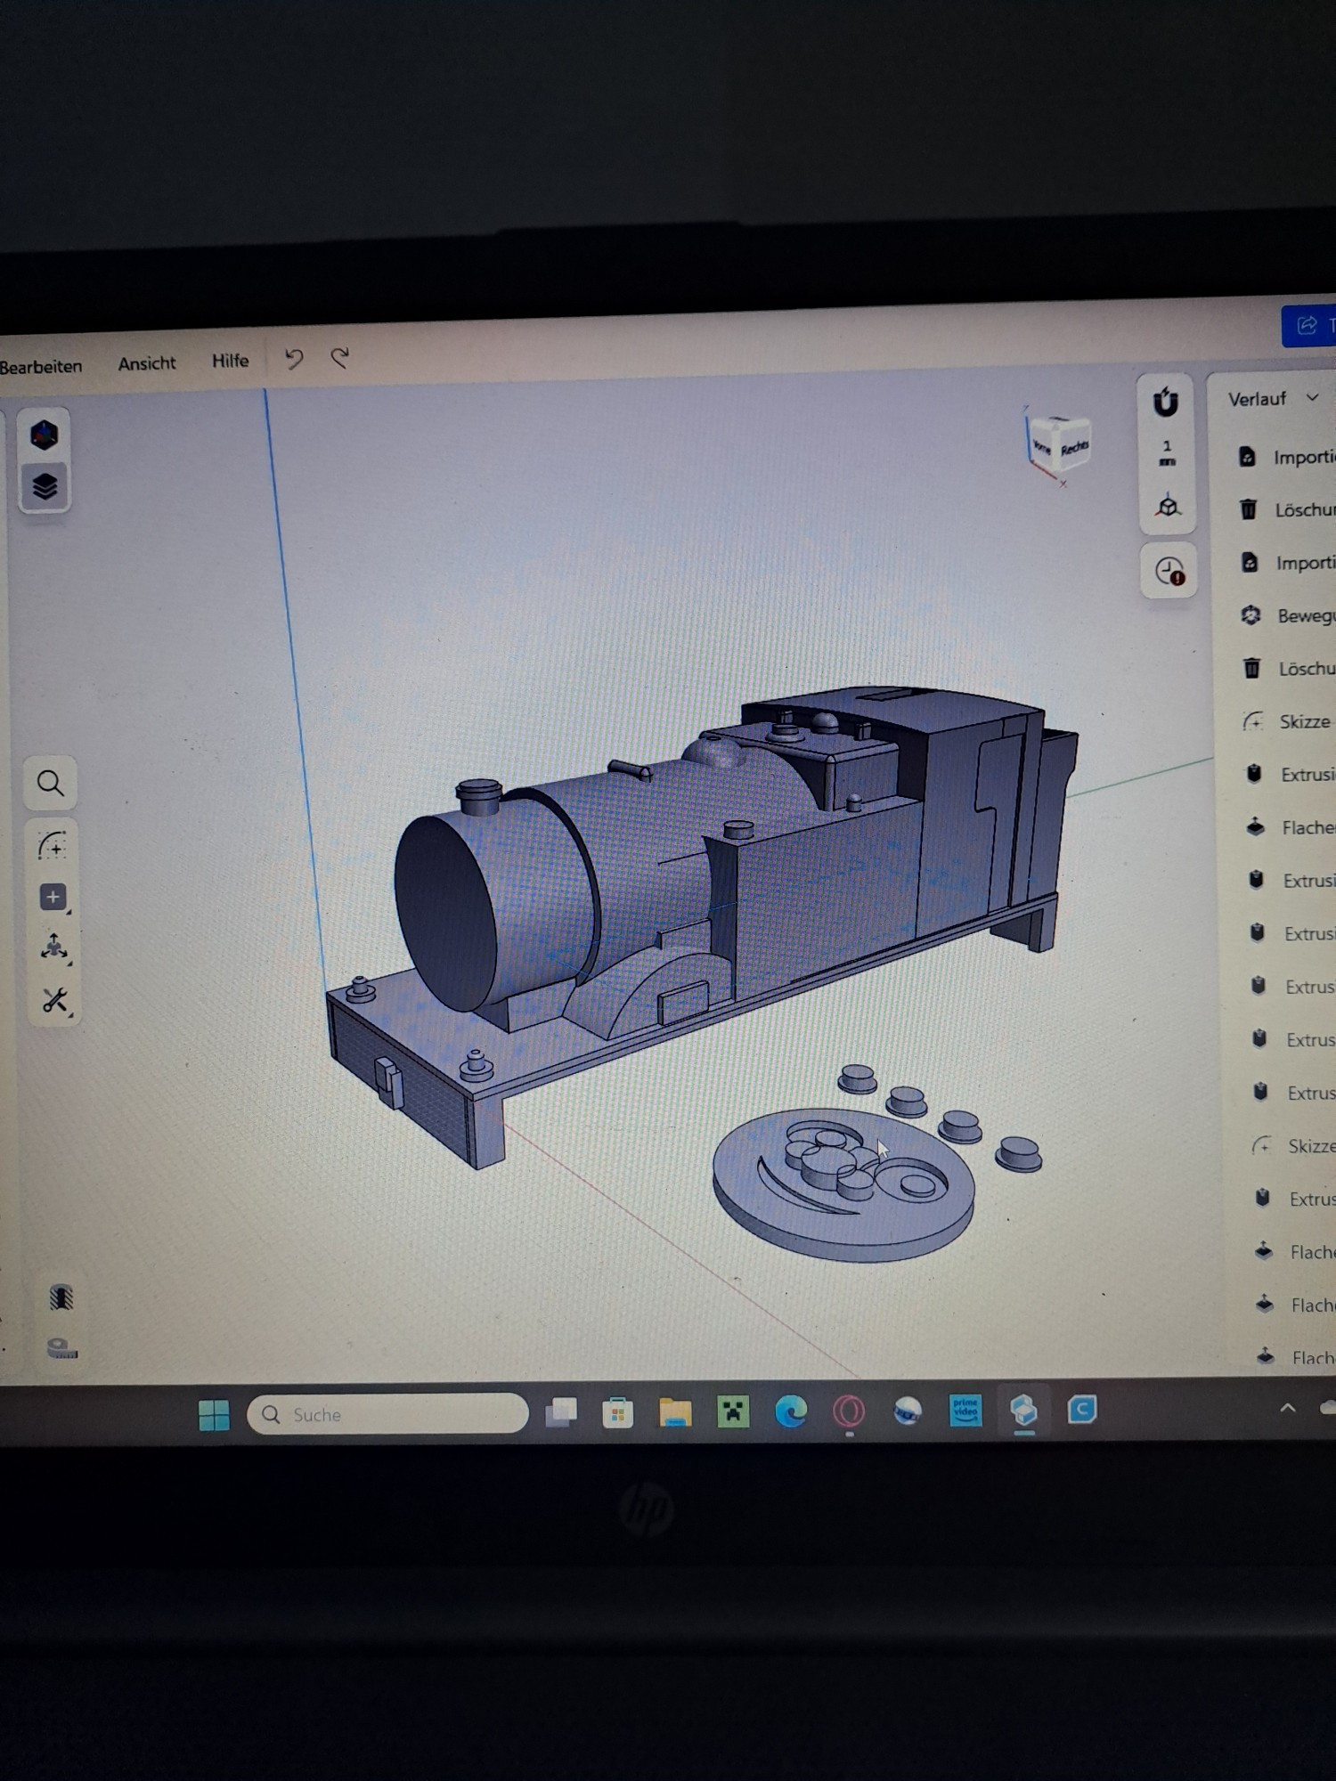
Task: Activate the tape measure tool
Action: coord(61,1348)
